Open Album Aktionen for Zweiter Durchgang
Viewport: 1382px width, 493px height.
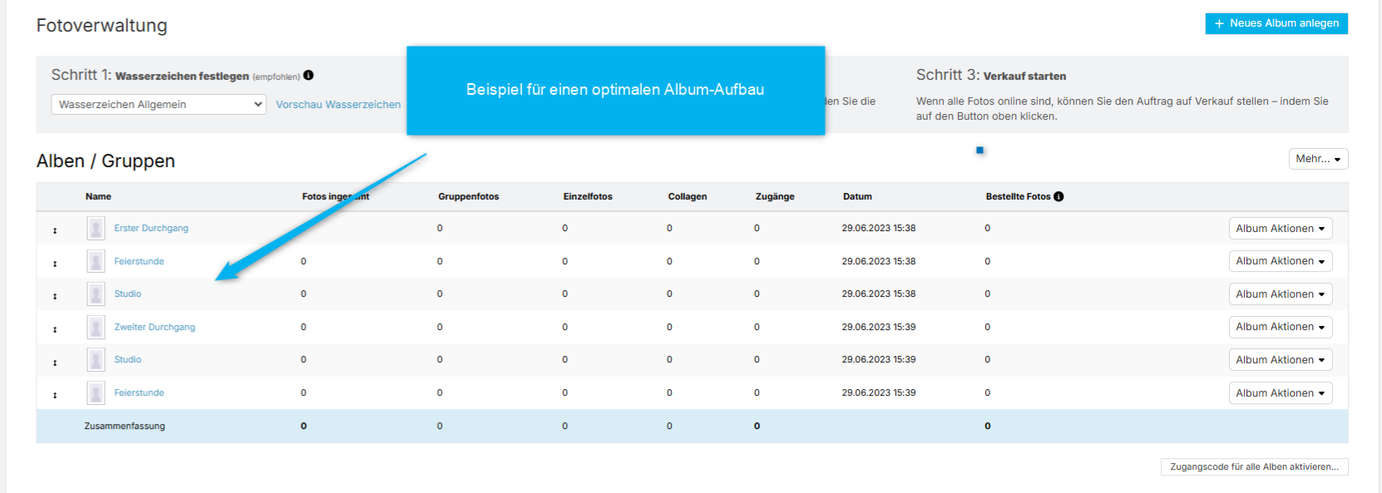(x=1280, y=327)
